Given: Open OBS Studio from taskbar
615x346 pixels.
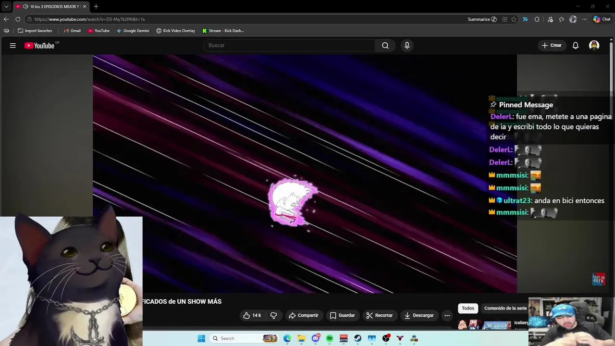Looking at the screenshot, I should coord(386,338).
